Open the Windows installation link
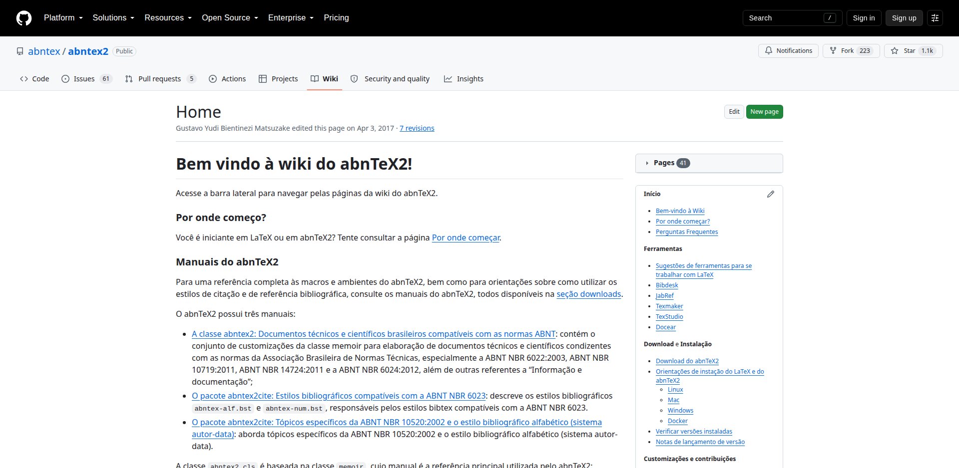Image resolution: width=959 pixels, height=468 pixels. (680, 411)
